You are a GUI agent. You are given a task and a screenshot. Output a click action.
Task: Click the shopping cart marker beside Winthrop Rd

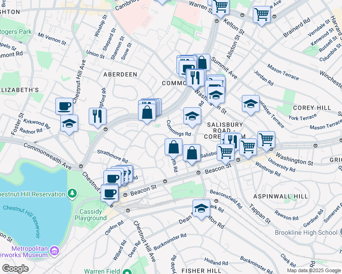248,147
